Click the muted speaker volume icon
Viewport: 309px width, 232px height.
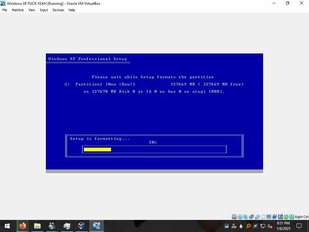[270, 226]
